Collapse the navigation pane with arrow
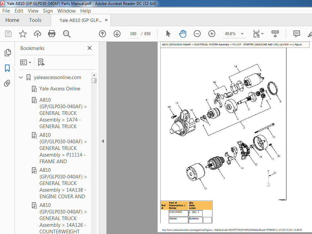312x234 pixels. [x=103, y=141]
